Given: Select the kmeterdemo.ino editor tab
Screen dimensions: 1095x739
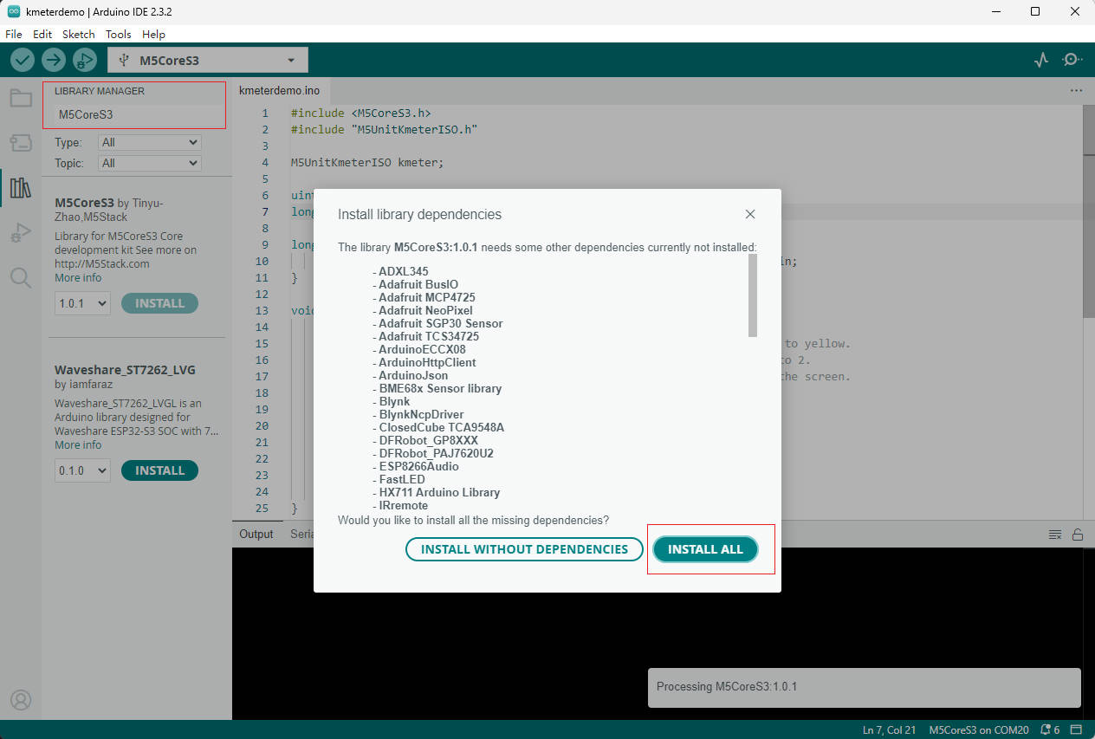Looking at the screenshot, I should pos(279,90).
